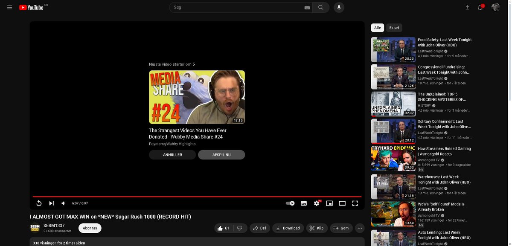This screenshot has width=512, height=246.
Task: Switch to miniplayer
Action: (x=329, y=203)
